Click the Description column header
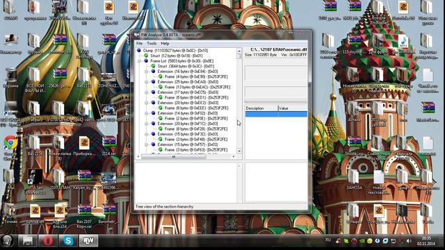The image size is (445, 250). (261, 108)
